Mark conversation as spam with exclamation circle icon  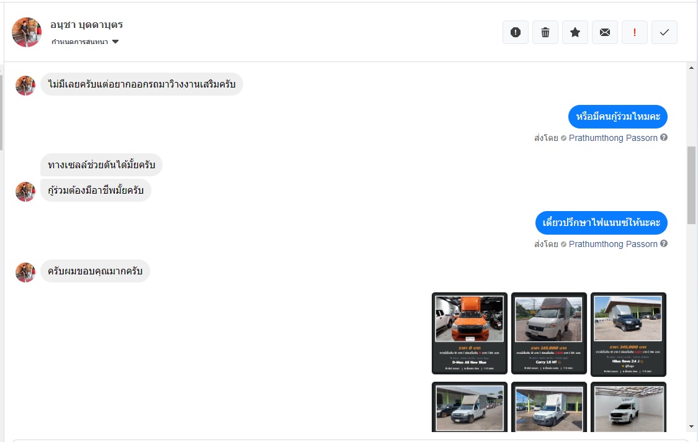516,32
